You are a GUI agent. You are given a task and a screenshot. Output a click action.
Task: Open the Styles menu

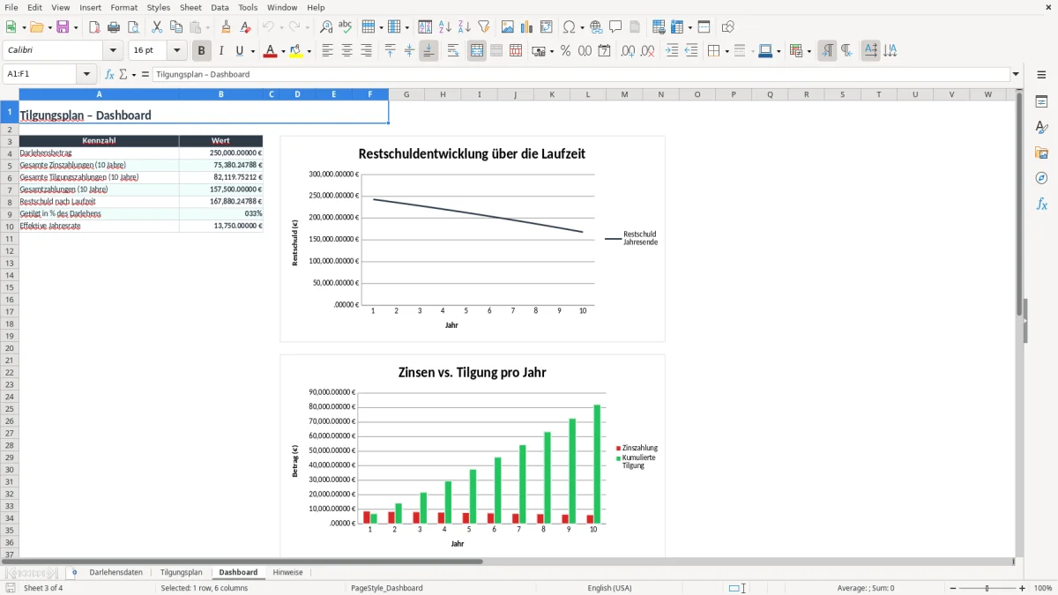pos(159,8)
